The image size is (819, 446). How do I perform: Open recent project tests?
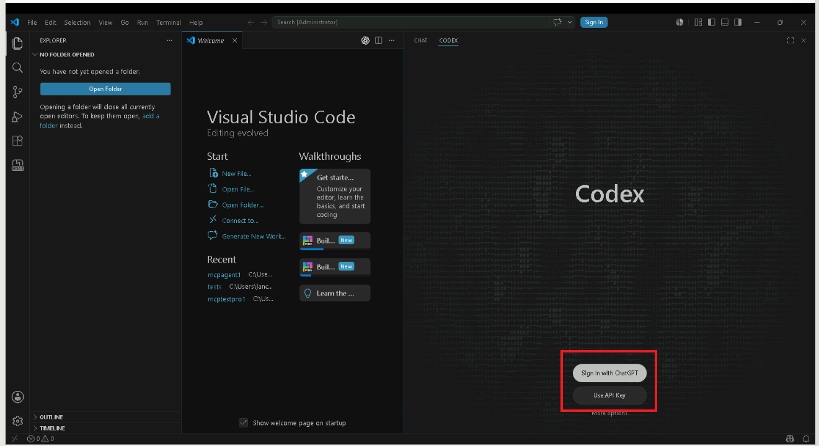click(x=215, y=287)
